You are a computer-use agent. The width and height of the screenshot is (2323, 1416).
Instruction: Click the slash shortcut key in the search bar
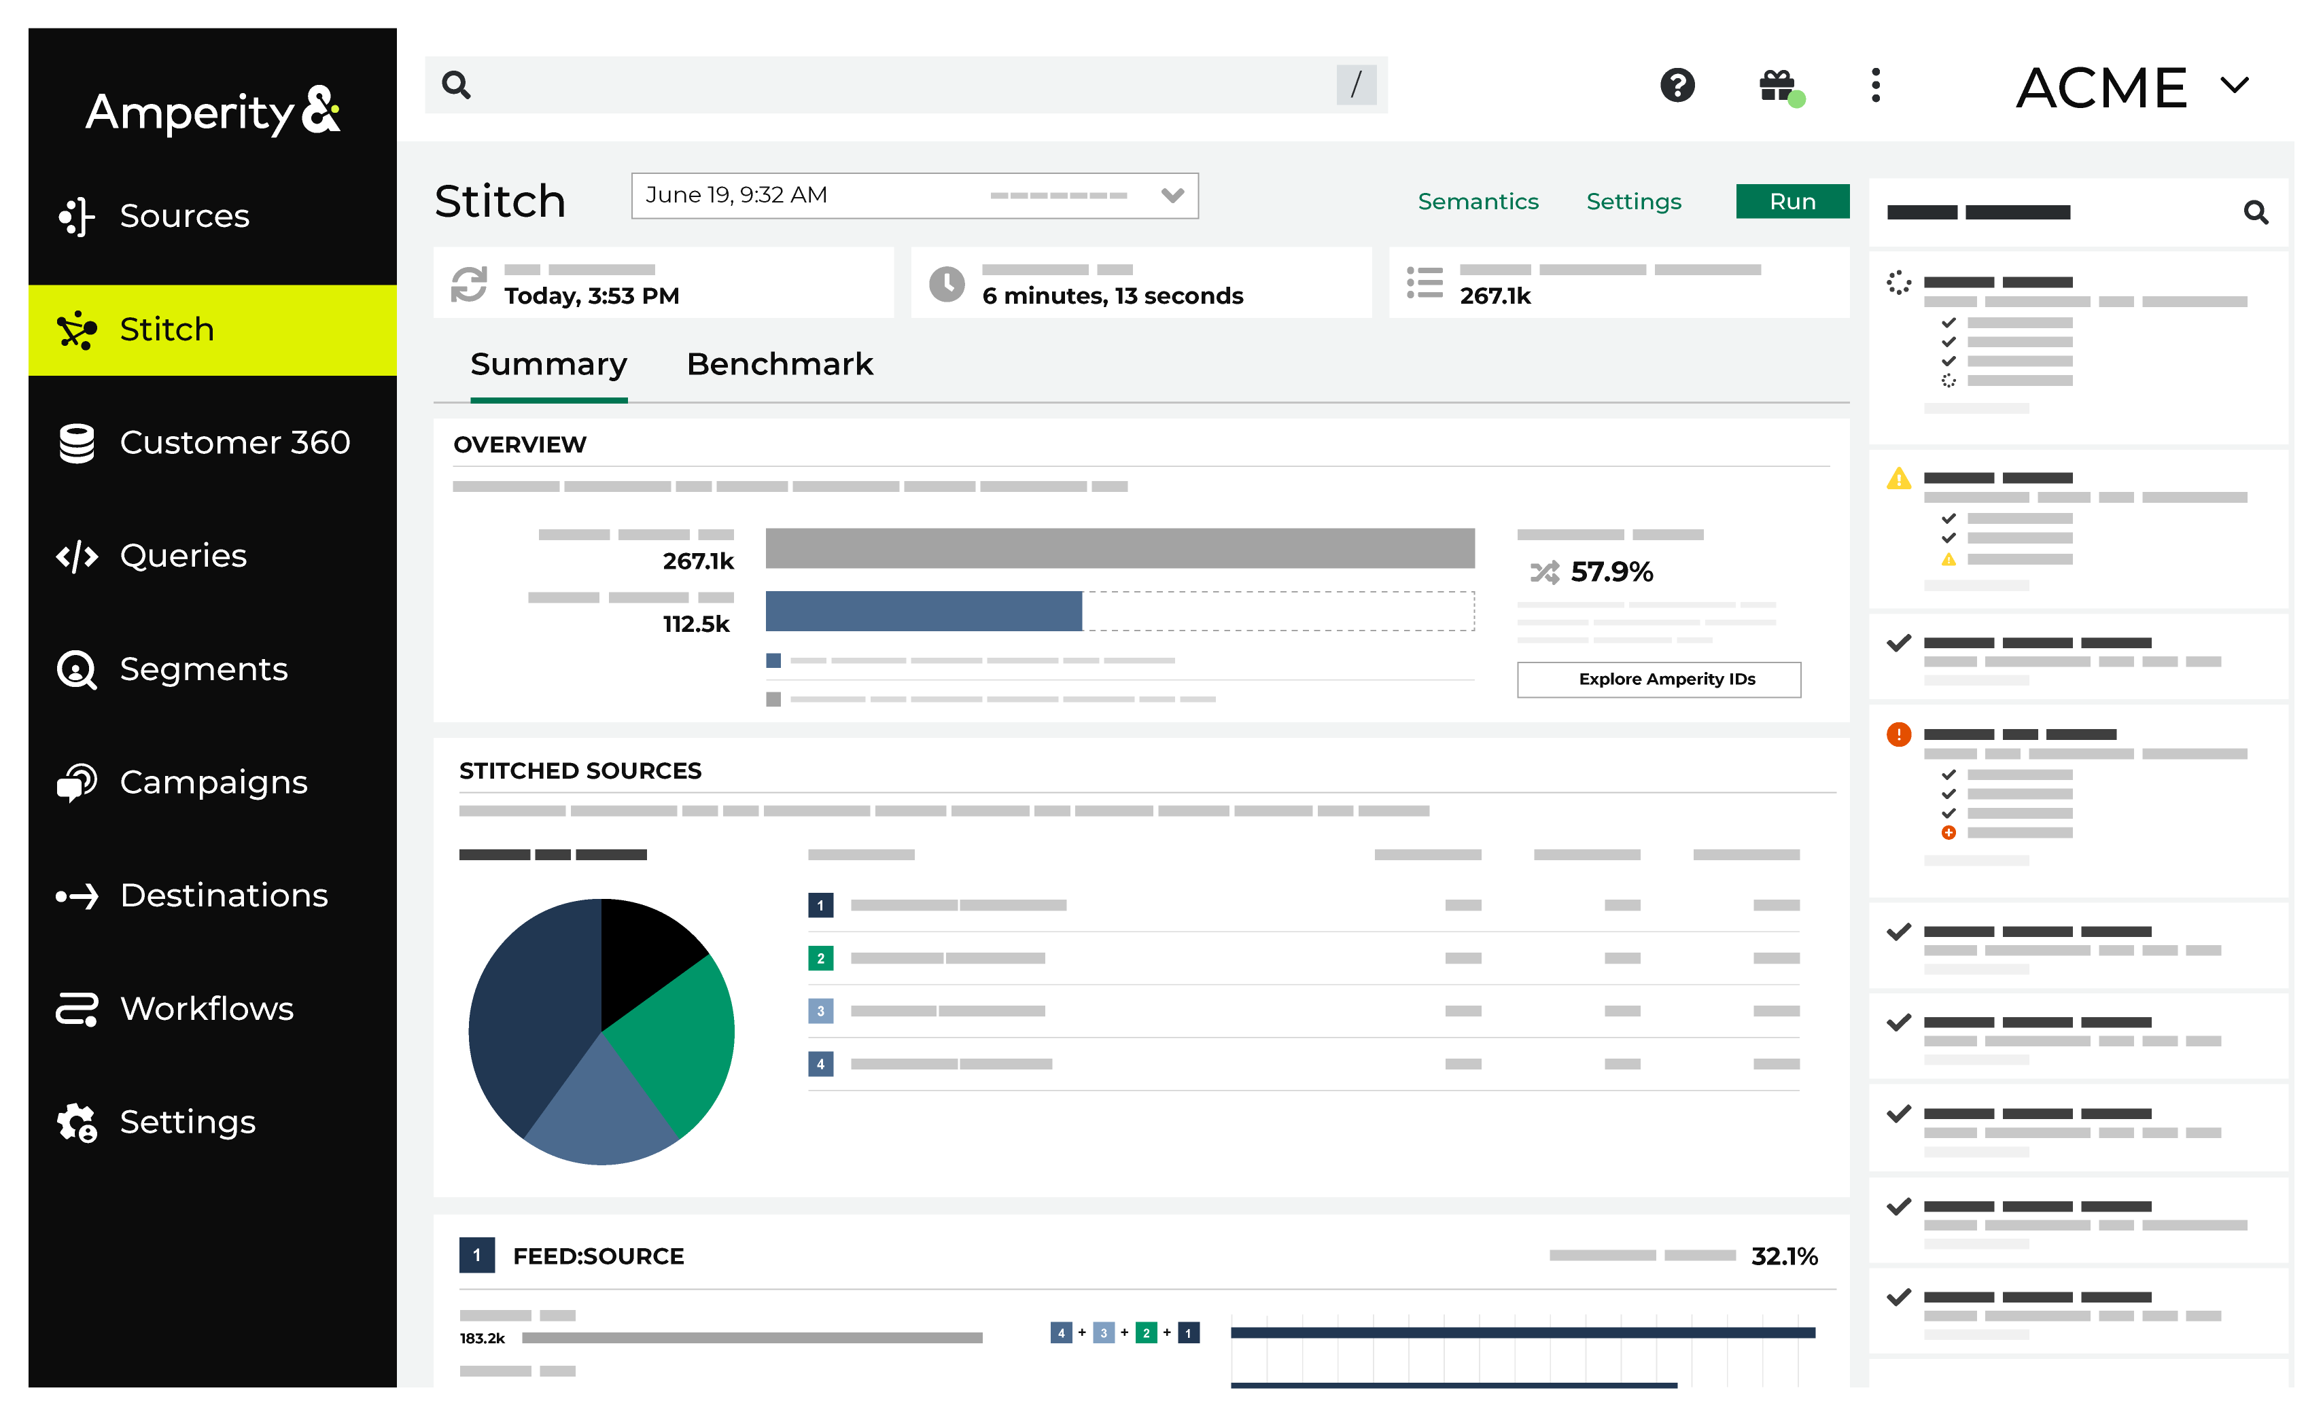[1356, 85]
